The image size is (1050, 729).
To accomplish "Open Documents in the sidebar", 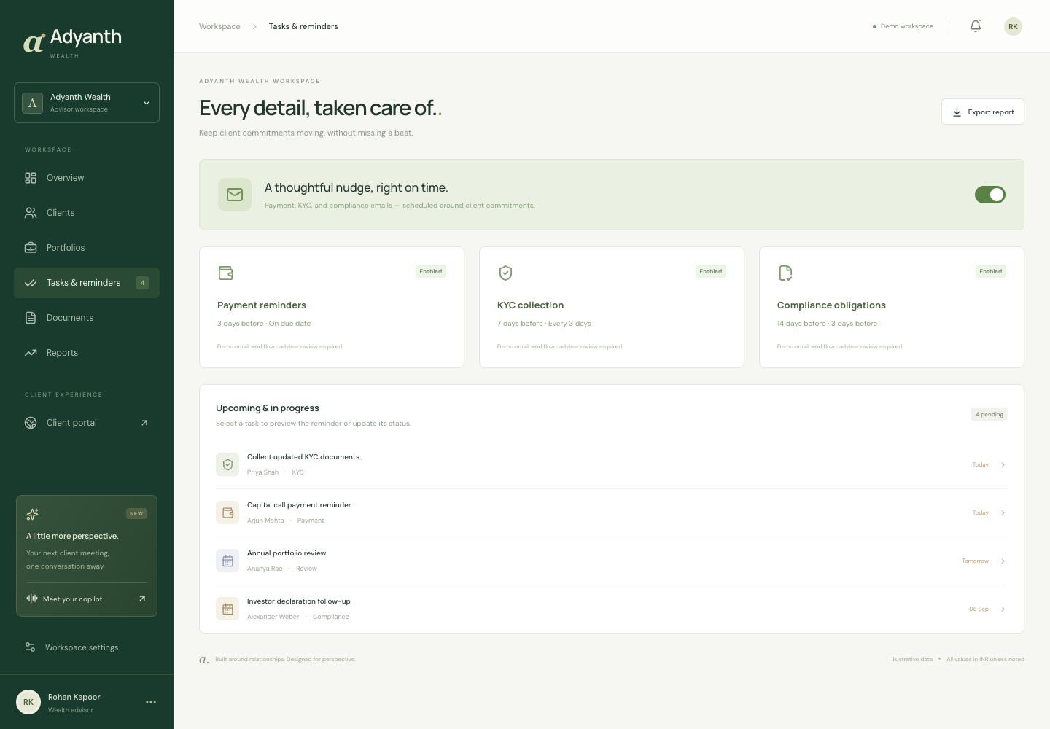I will click(87, 318).
